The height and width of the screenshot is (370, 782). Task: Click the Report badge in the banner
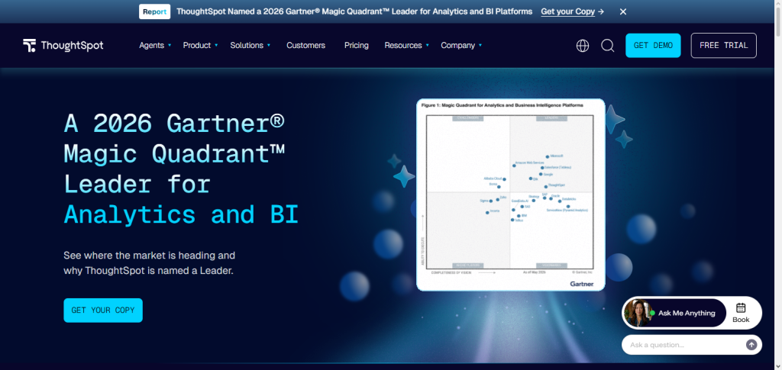(x=154, y=11)
